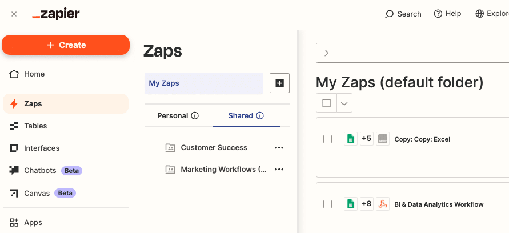Open options menu for Marketing Workflows

(x=279, y=170)
